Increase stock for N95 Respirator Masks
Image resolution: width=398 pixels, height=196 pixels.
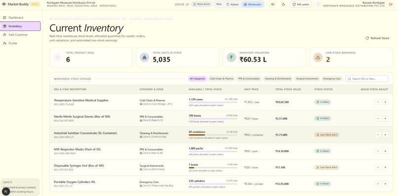tap(385, 151)
